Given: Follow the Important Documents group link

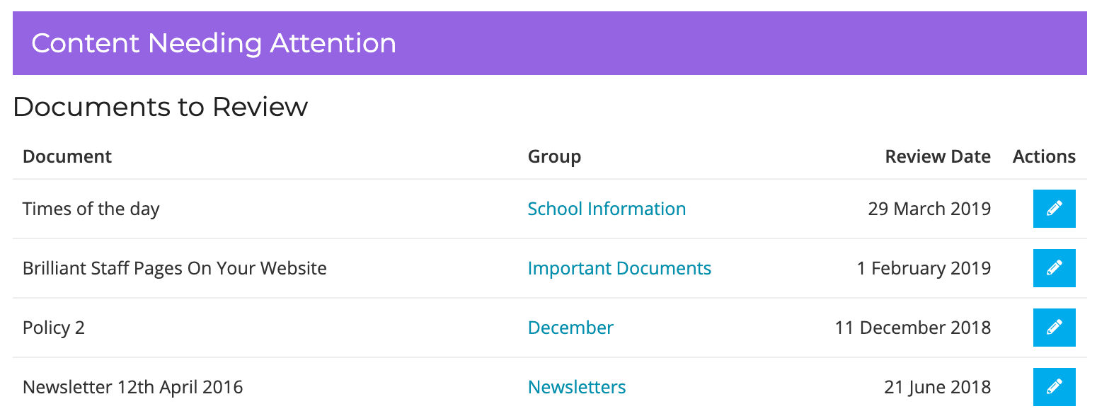Looking at the screenshot, I should [x=619, y=268].
